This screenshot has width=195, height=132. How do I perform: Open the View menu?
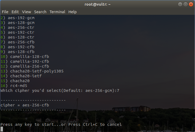27,12
